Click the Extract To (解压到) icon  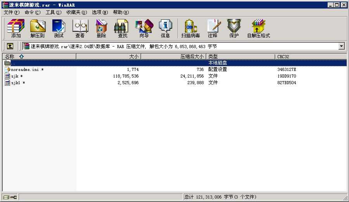coord(37,28)
